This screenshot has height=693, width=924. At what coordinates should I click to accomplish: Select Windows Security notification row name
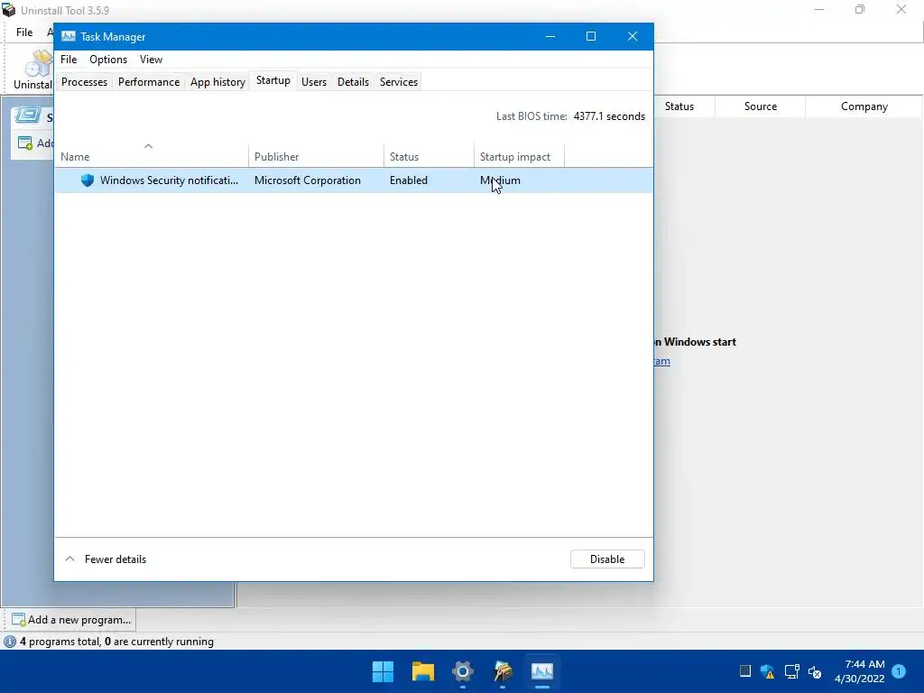pyautogui.click(x=169, y=180)
